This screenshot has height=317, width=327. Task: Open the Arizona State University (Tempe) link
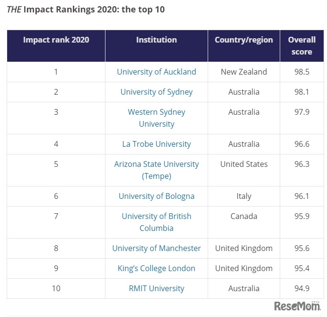coord(157,170)
